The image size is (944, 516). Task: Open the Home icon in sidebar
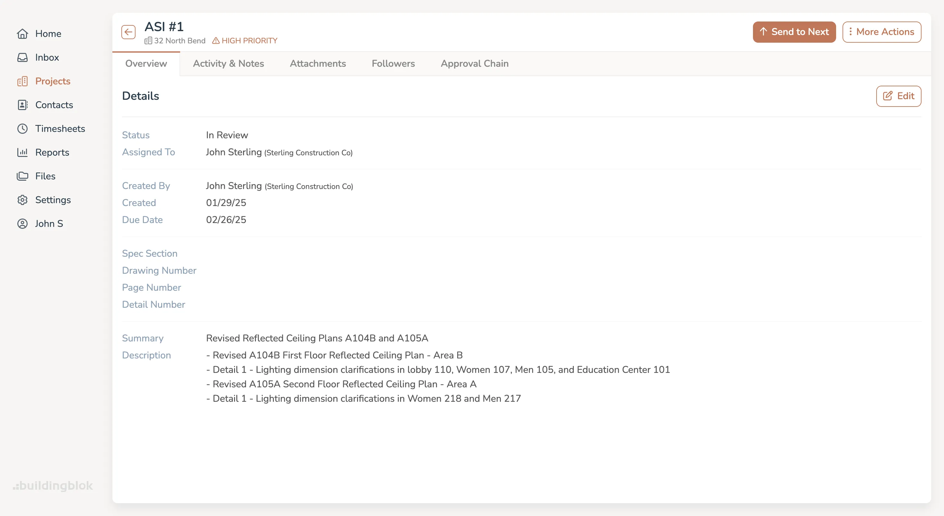22,33
